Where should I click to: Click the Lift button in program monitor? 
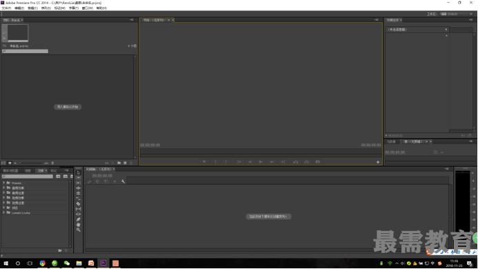(295, 162)
